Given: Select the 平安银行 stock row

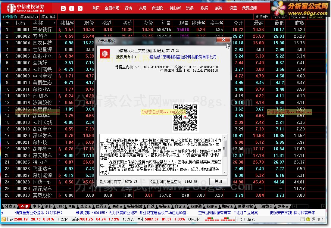Looking at the screenshot, I should 153,30.
